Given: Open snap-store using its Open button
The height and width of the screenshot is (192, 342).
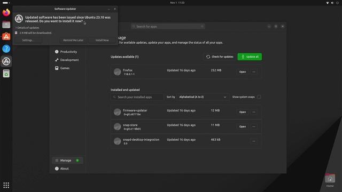Looking at the screenshot, I should [242, 126].
